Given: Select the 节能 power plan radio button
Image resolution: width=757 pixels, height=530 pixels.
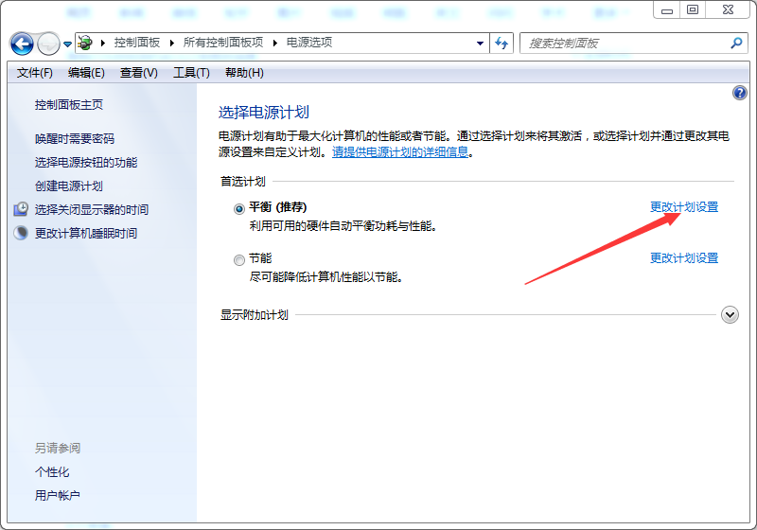Looking at the screenshot, I should point(238,259).
